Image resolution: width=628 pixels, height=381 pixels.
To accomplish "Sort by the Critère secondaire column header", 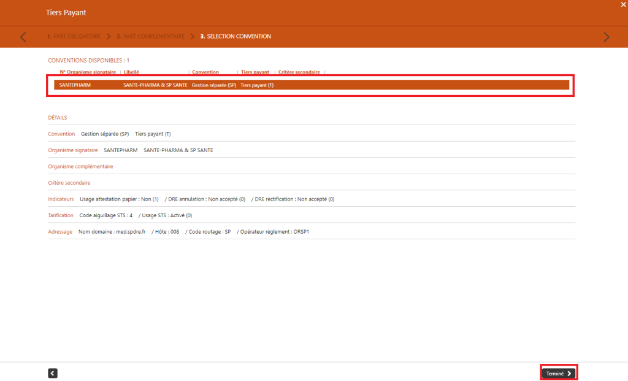I will (x=299, y=72).
